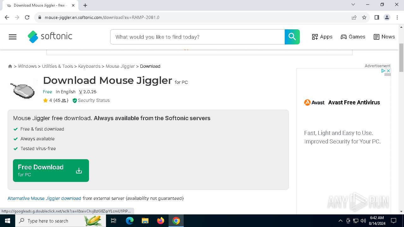Click the star rating icon

coord(45,100)
